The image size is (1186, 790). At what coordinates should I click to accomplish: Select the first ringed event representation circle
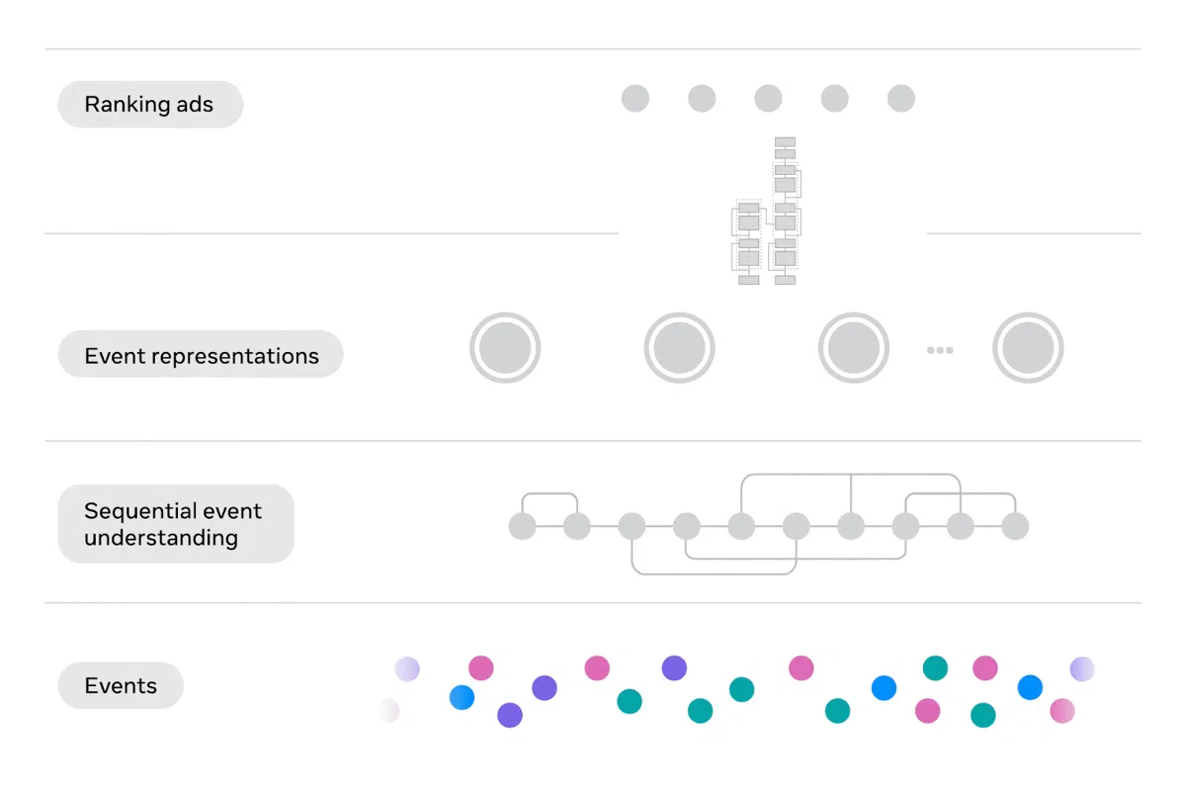click(x=505, y=349)
